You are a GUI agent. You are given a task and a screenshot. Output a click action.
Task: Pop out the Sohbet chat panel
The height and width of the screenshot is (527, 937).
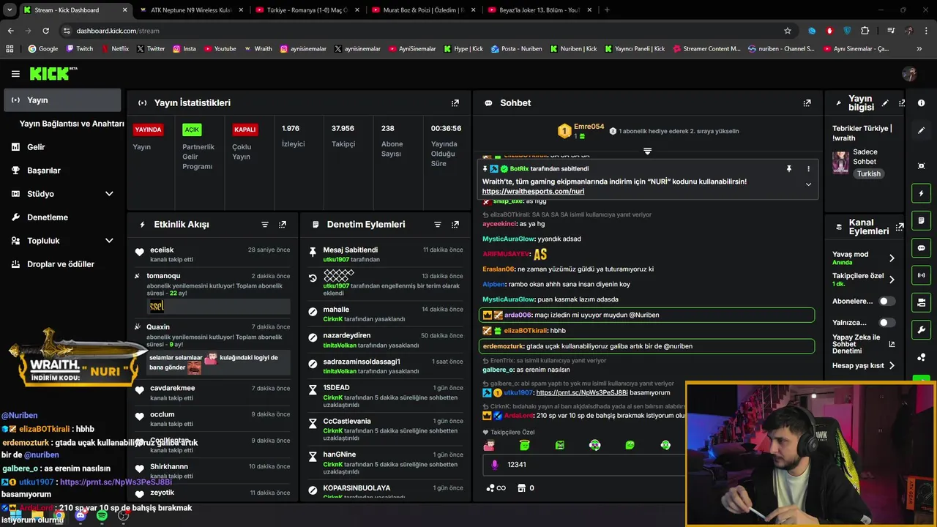(807, 103)
